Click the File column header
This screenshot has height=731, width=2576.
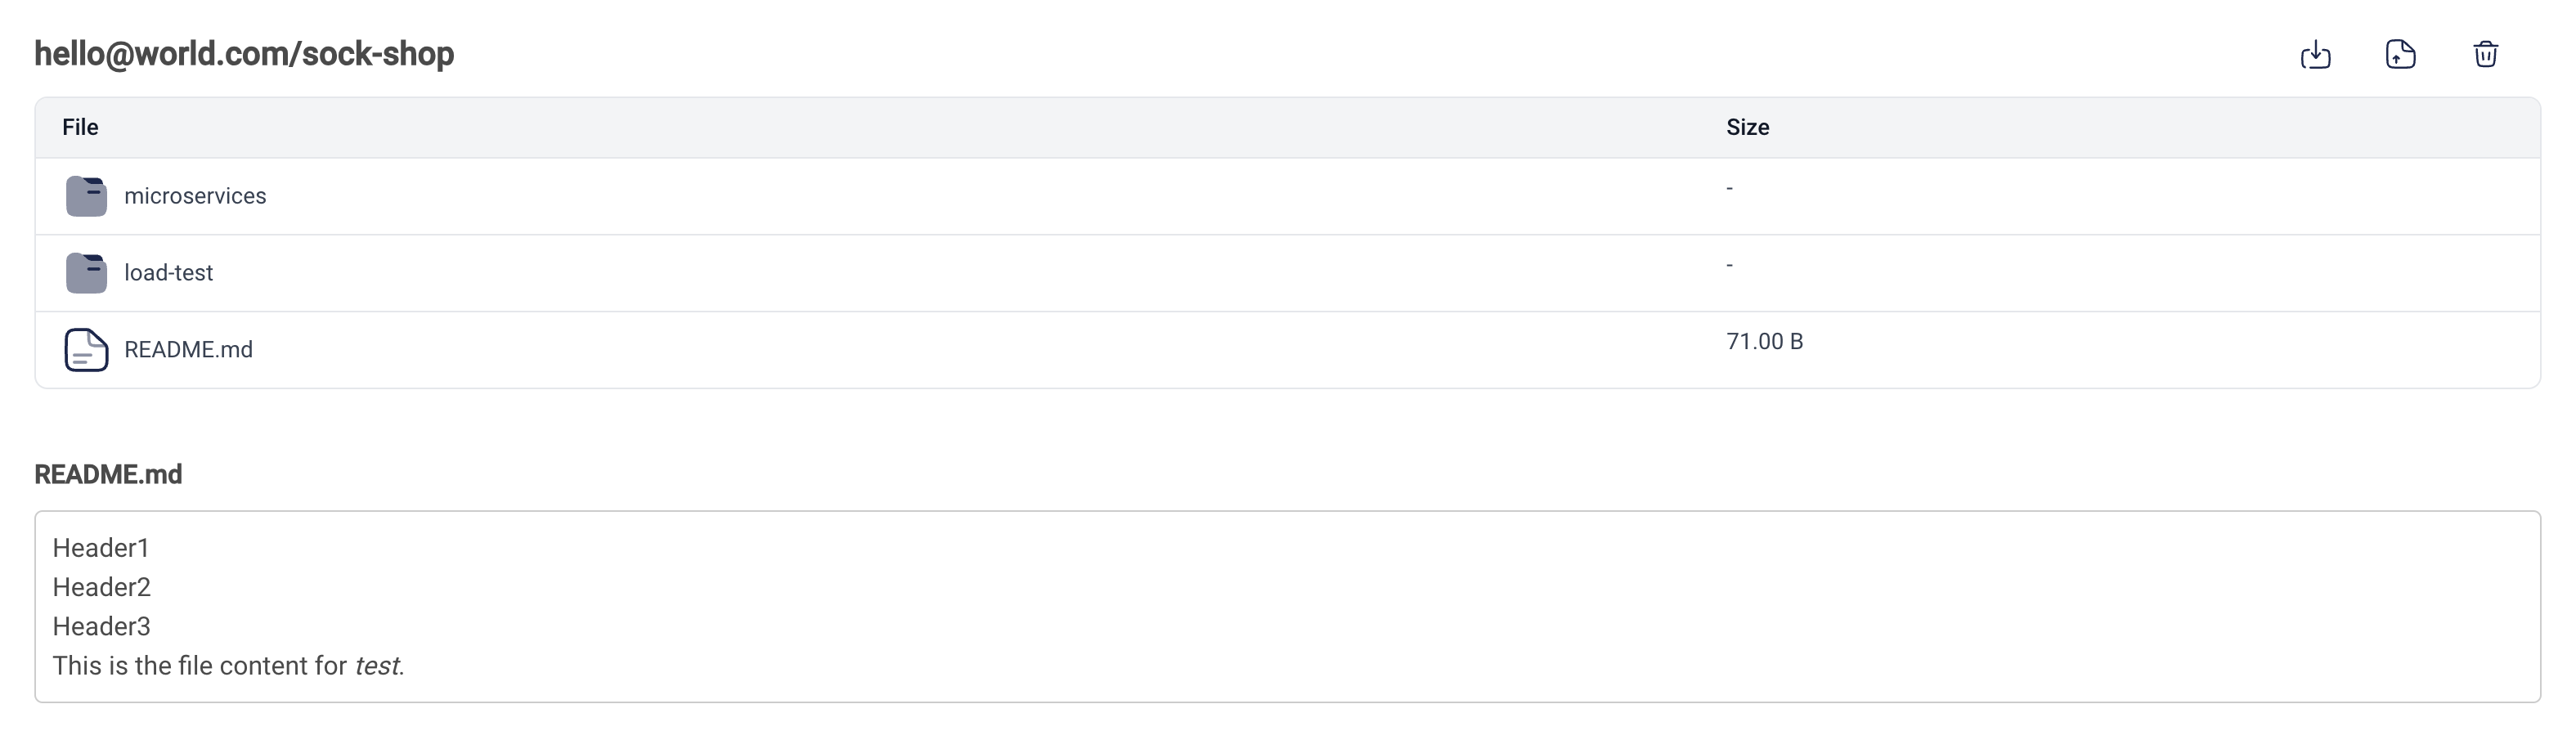(x=80, y=127)
